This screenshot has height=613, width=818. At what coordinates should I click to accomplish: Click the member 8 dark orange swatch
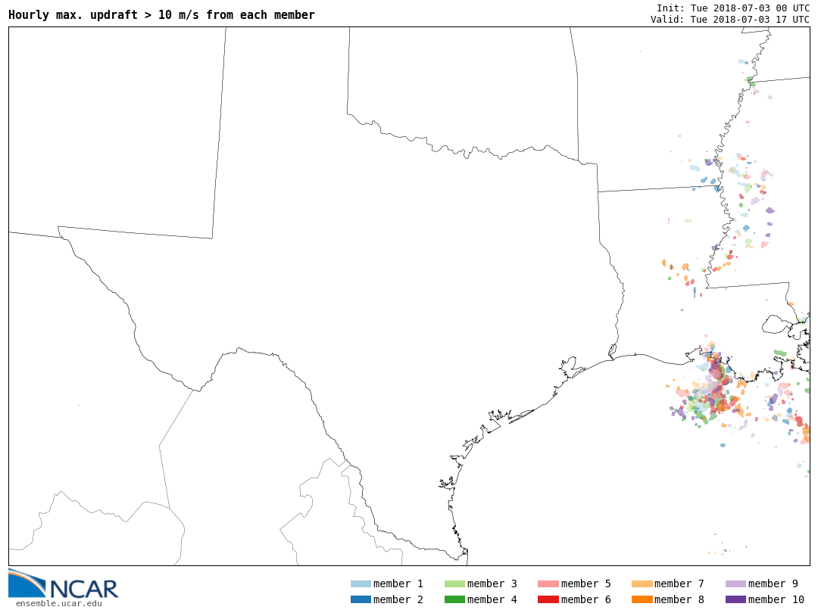(x=642, y=599)
